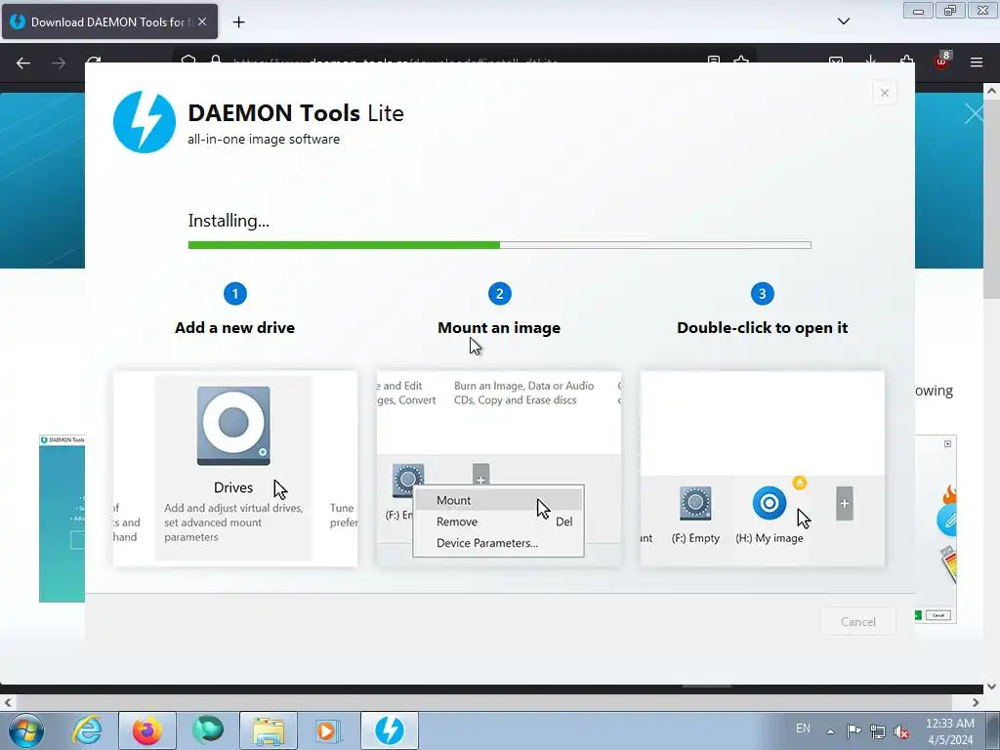Click the Firefox forward arrow
The image size is (1000, 750).
coord(59,62)
